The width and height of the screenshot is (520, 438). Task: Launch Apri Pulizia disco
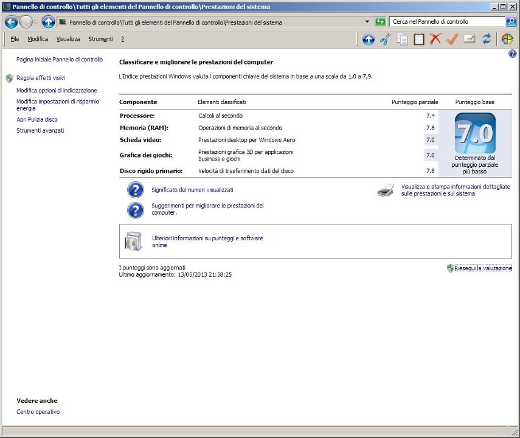pyautogui.click(x=37, y=119)
